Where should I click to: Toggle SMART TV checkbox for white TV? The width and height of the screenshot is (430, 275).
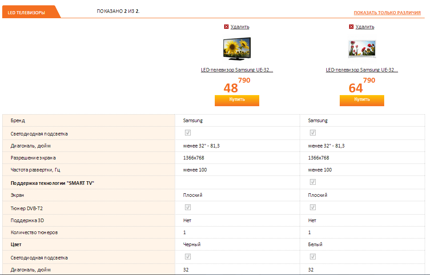tap(313, 182)
